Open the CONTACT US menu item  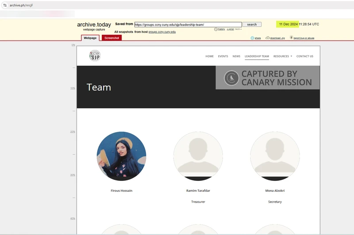305,56
